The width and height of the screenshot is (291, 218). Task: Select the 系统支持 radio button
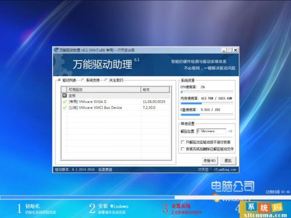pyautogui.click(x=83, y=80)
